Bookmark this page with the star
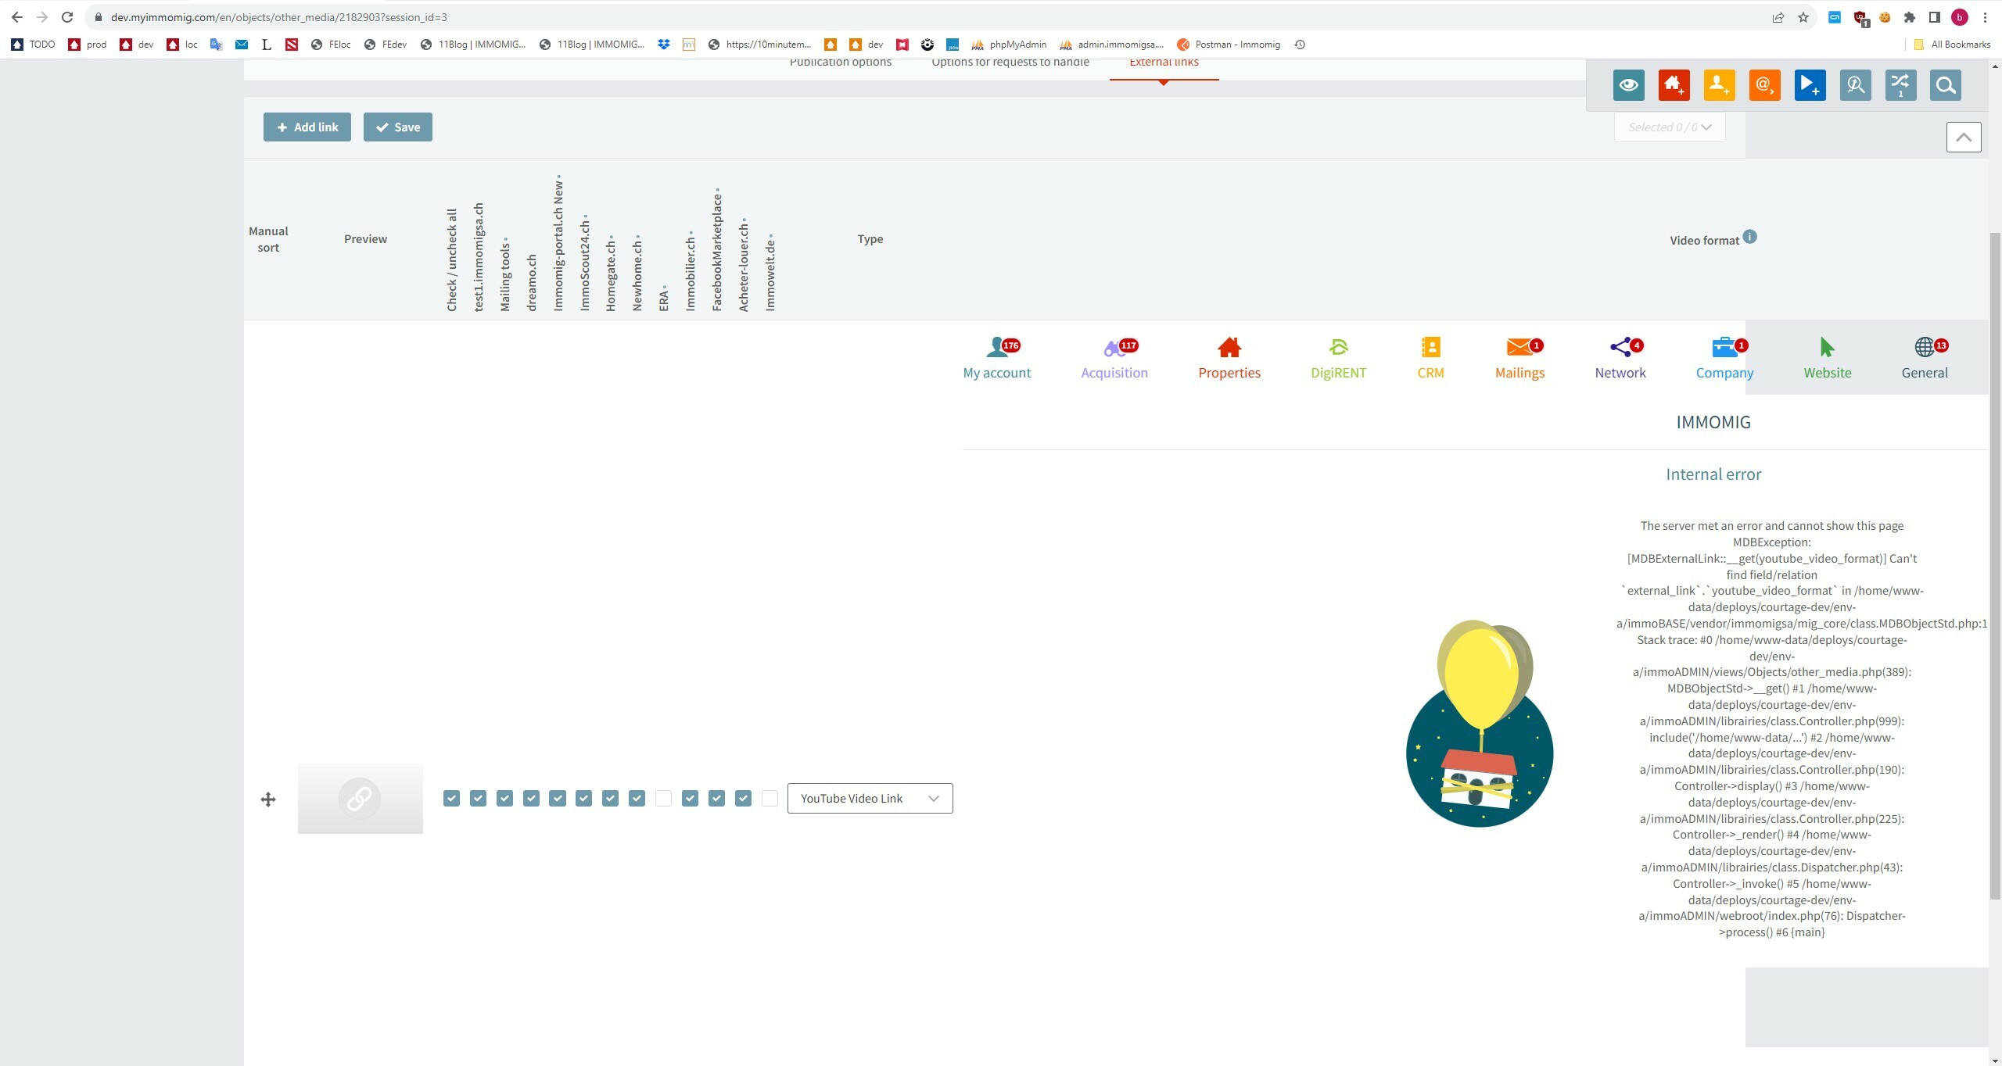The image size is (2002, 1066). click(1803, 17)
